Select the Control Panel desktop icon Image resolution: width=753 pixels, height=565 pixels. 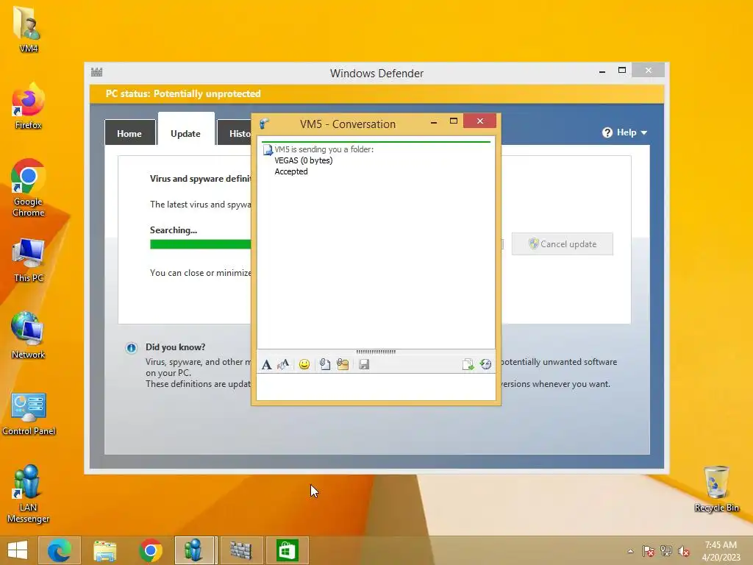pos(29,413)
